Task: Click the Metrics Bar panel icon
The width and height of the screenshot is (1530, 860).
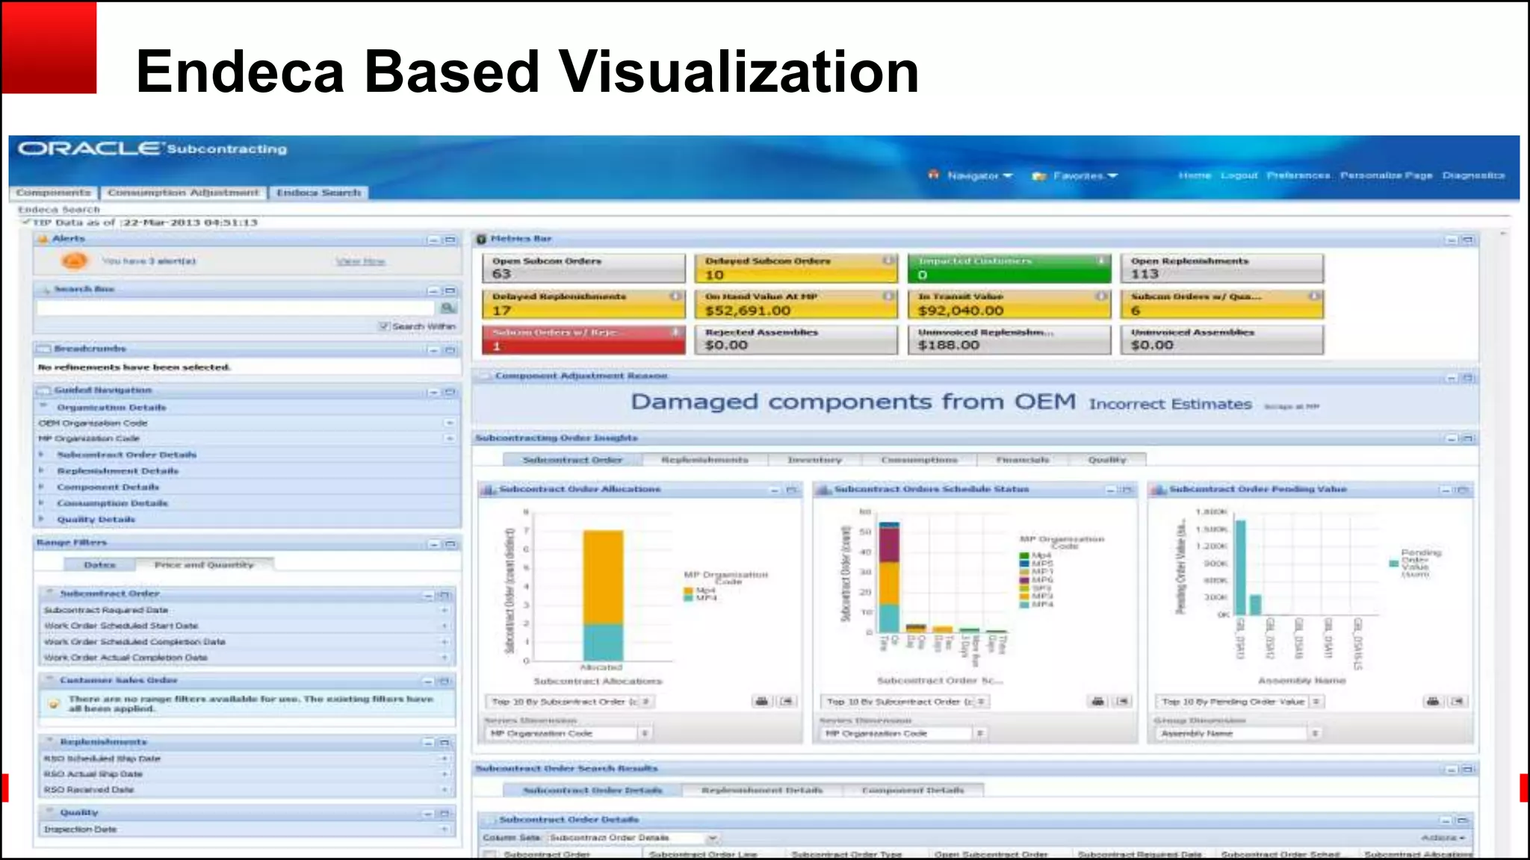Action: [482, 239]
